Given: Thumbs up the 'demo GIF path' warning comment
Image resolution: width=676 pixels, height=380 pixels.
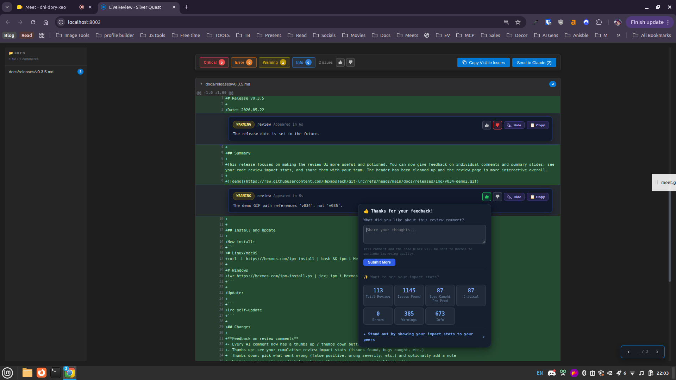Looking at the screenshot, I should [487, 197].
